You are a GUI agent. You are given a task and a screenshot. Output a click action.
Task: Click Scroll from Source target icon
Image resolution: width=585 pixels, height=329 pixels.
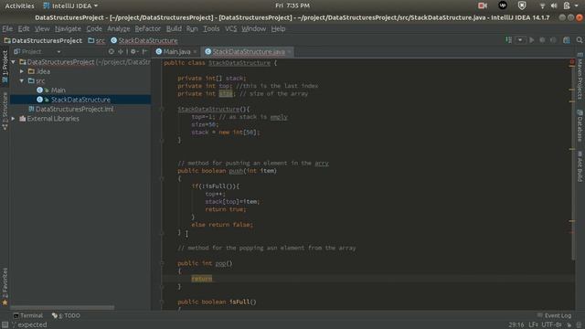coord(112,51)
